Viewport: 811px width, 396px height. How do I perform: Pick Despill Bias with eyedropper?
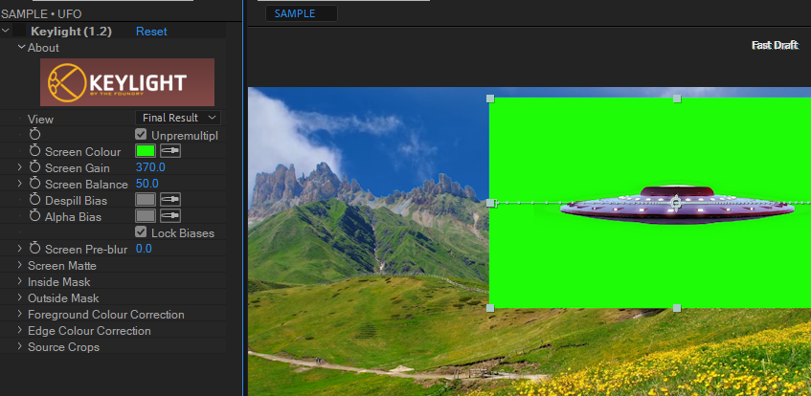coord(170,200)
